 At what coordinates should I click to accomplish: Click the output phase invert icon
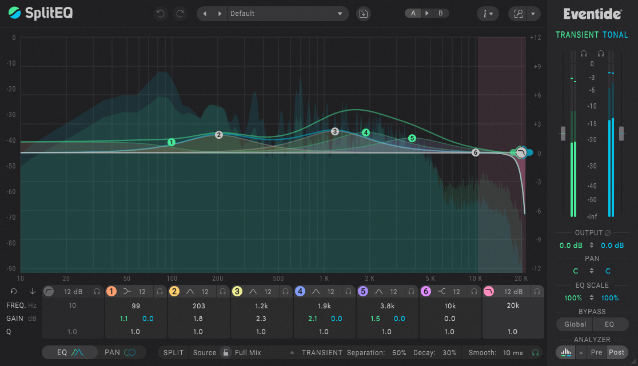(x=608, y=233)
